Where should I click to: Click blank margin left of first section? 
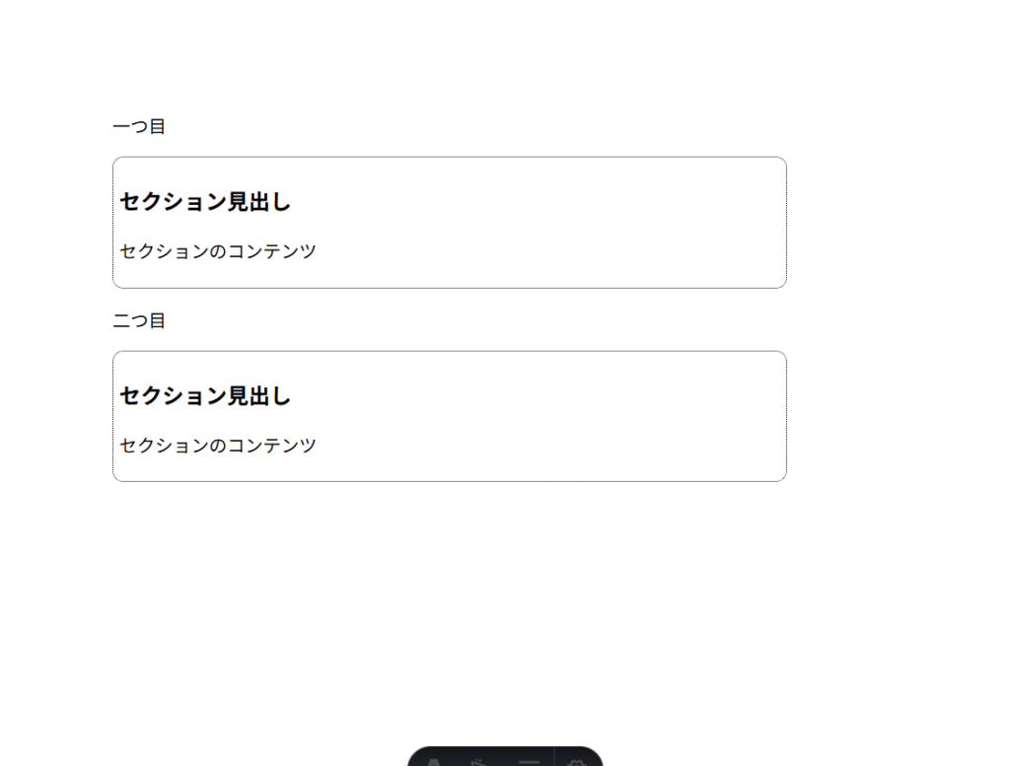tap(56, 223)
